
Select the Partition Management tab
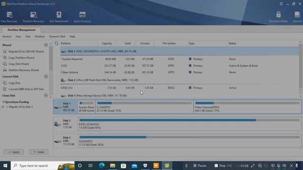pyautogui.click(x=21, y=30)
